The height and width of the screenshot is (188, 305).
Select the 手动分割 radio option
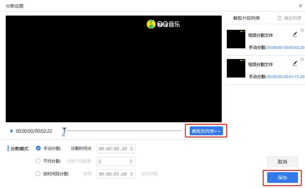pos(38,148)
